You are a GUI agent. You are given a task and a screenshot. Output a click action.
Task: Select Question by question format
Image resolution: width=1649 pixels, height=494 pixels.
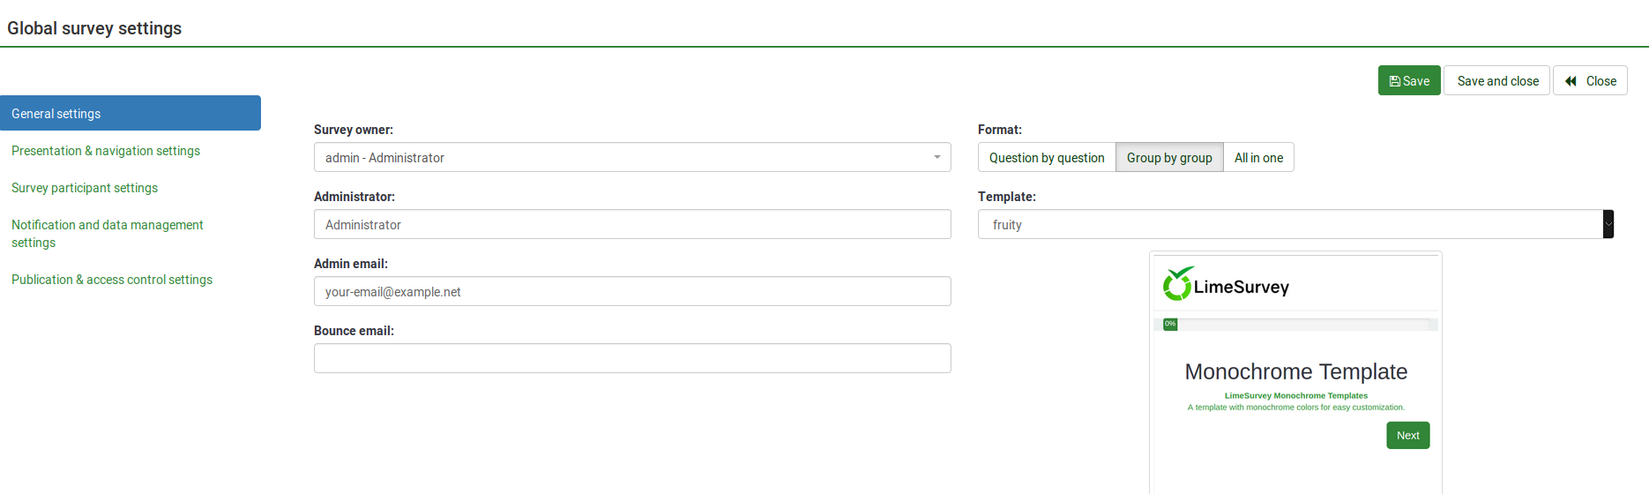(x=1047, y=158)
